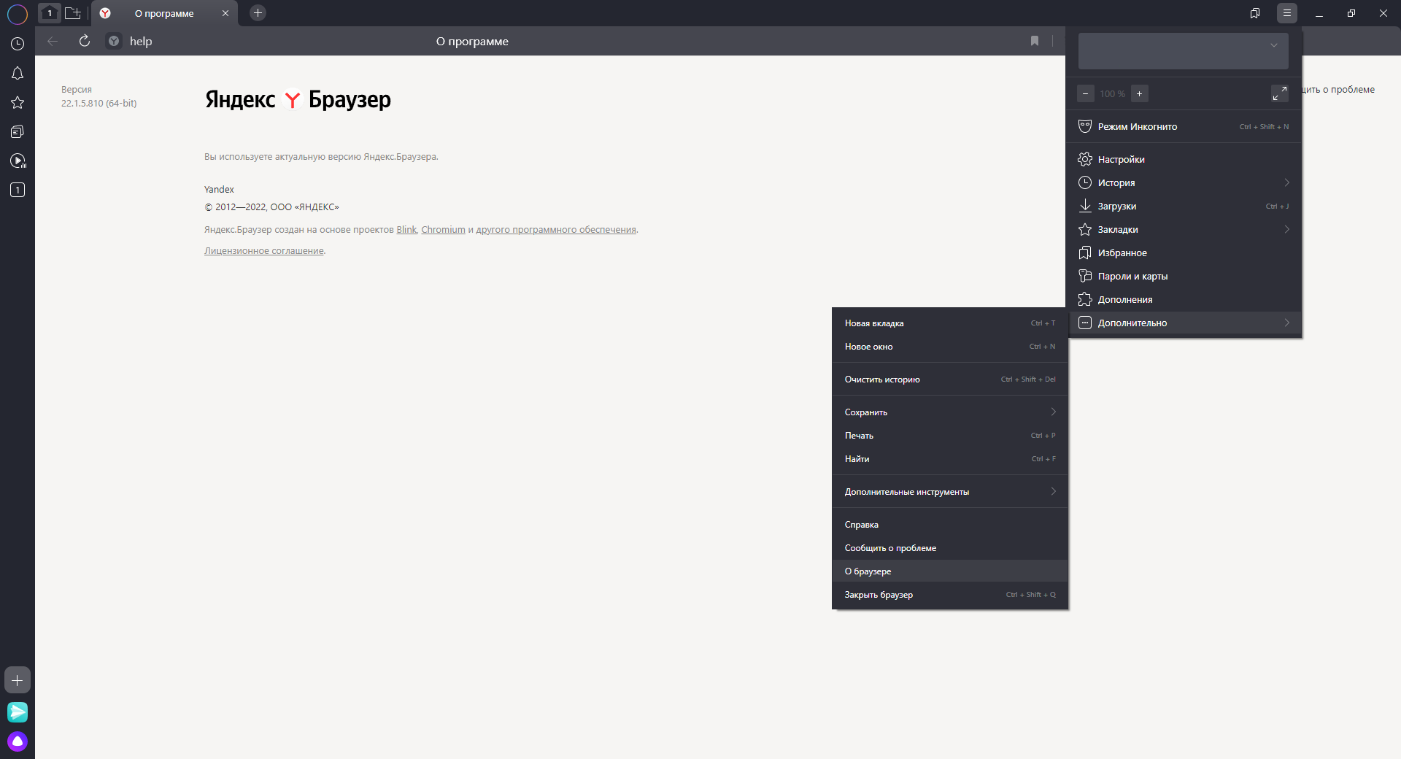The height and width of the screenshot is (759, 1401).
Task: Expand История submenu
Action: [1185, 182]
